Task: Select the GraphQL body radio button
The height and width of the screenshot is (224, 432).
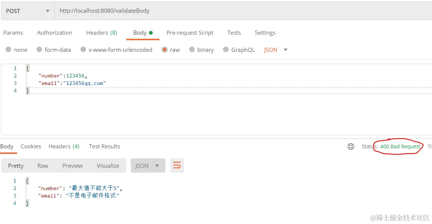Action: 226,50
